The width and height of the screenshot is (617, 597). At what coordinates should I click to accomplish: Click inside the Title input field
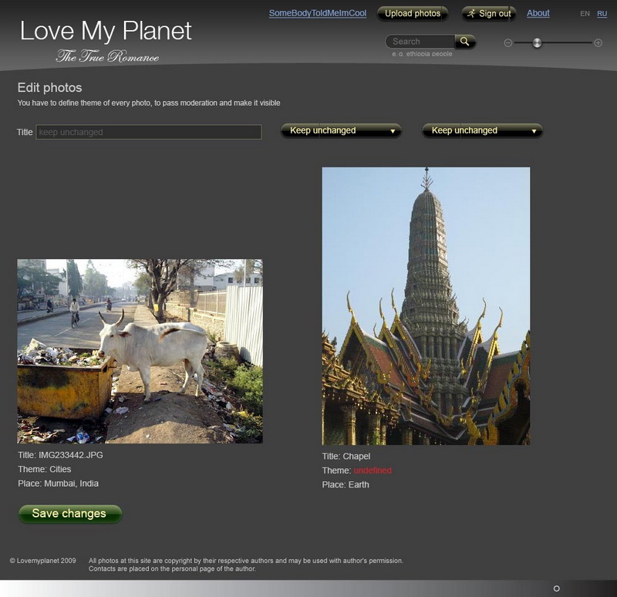[150, 131]
